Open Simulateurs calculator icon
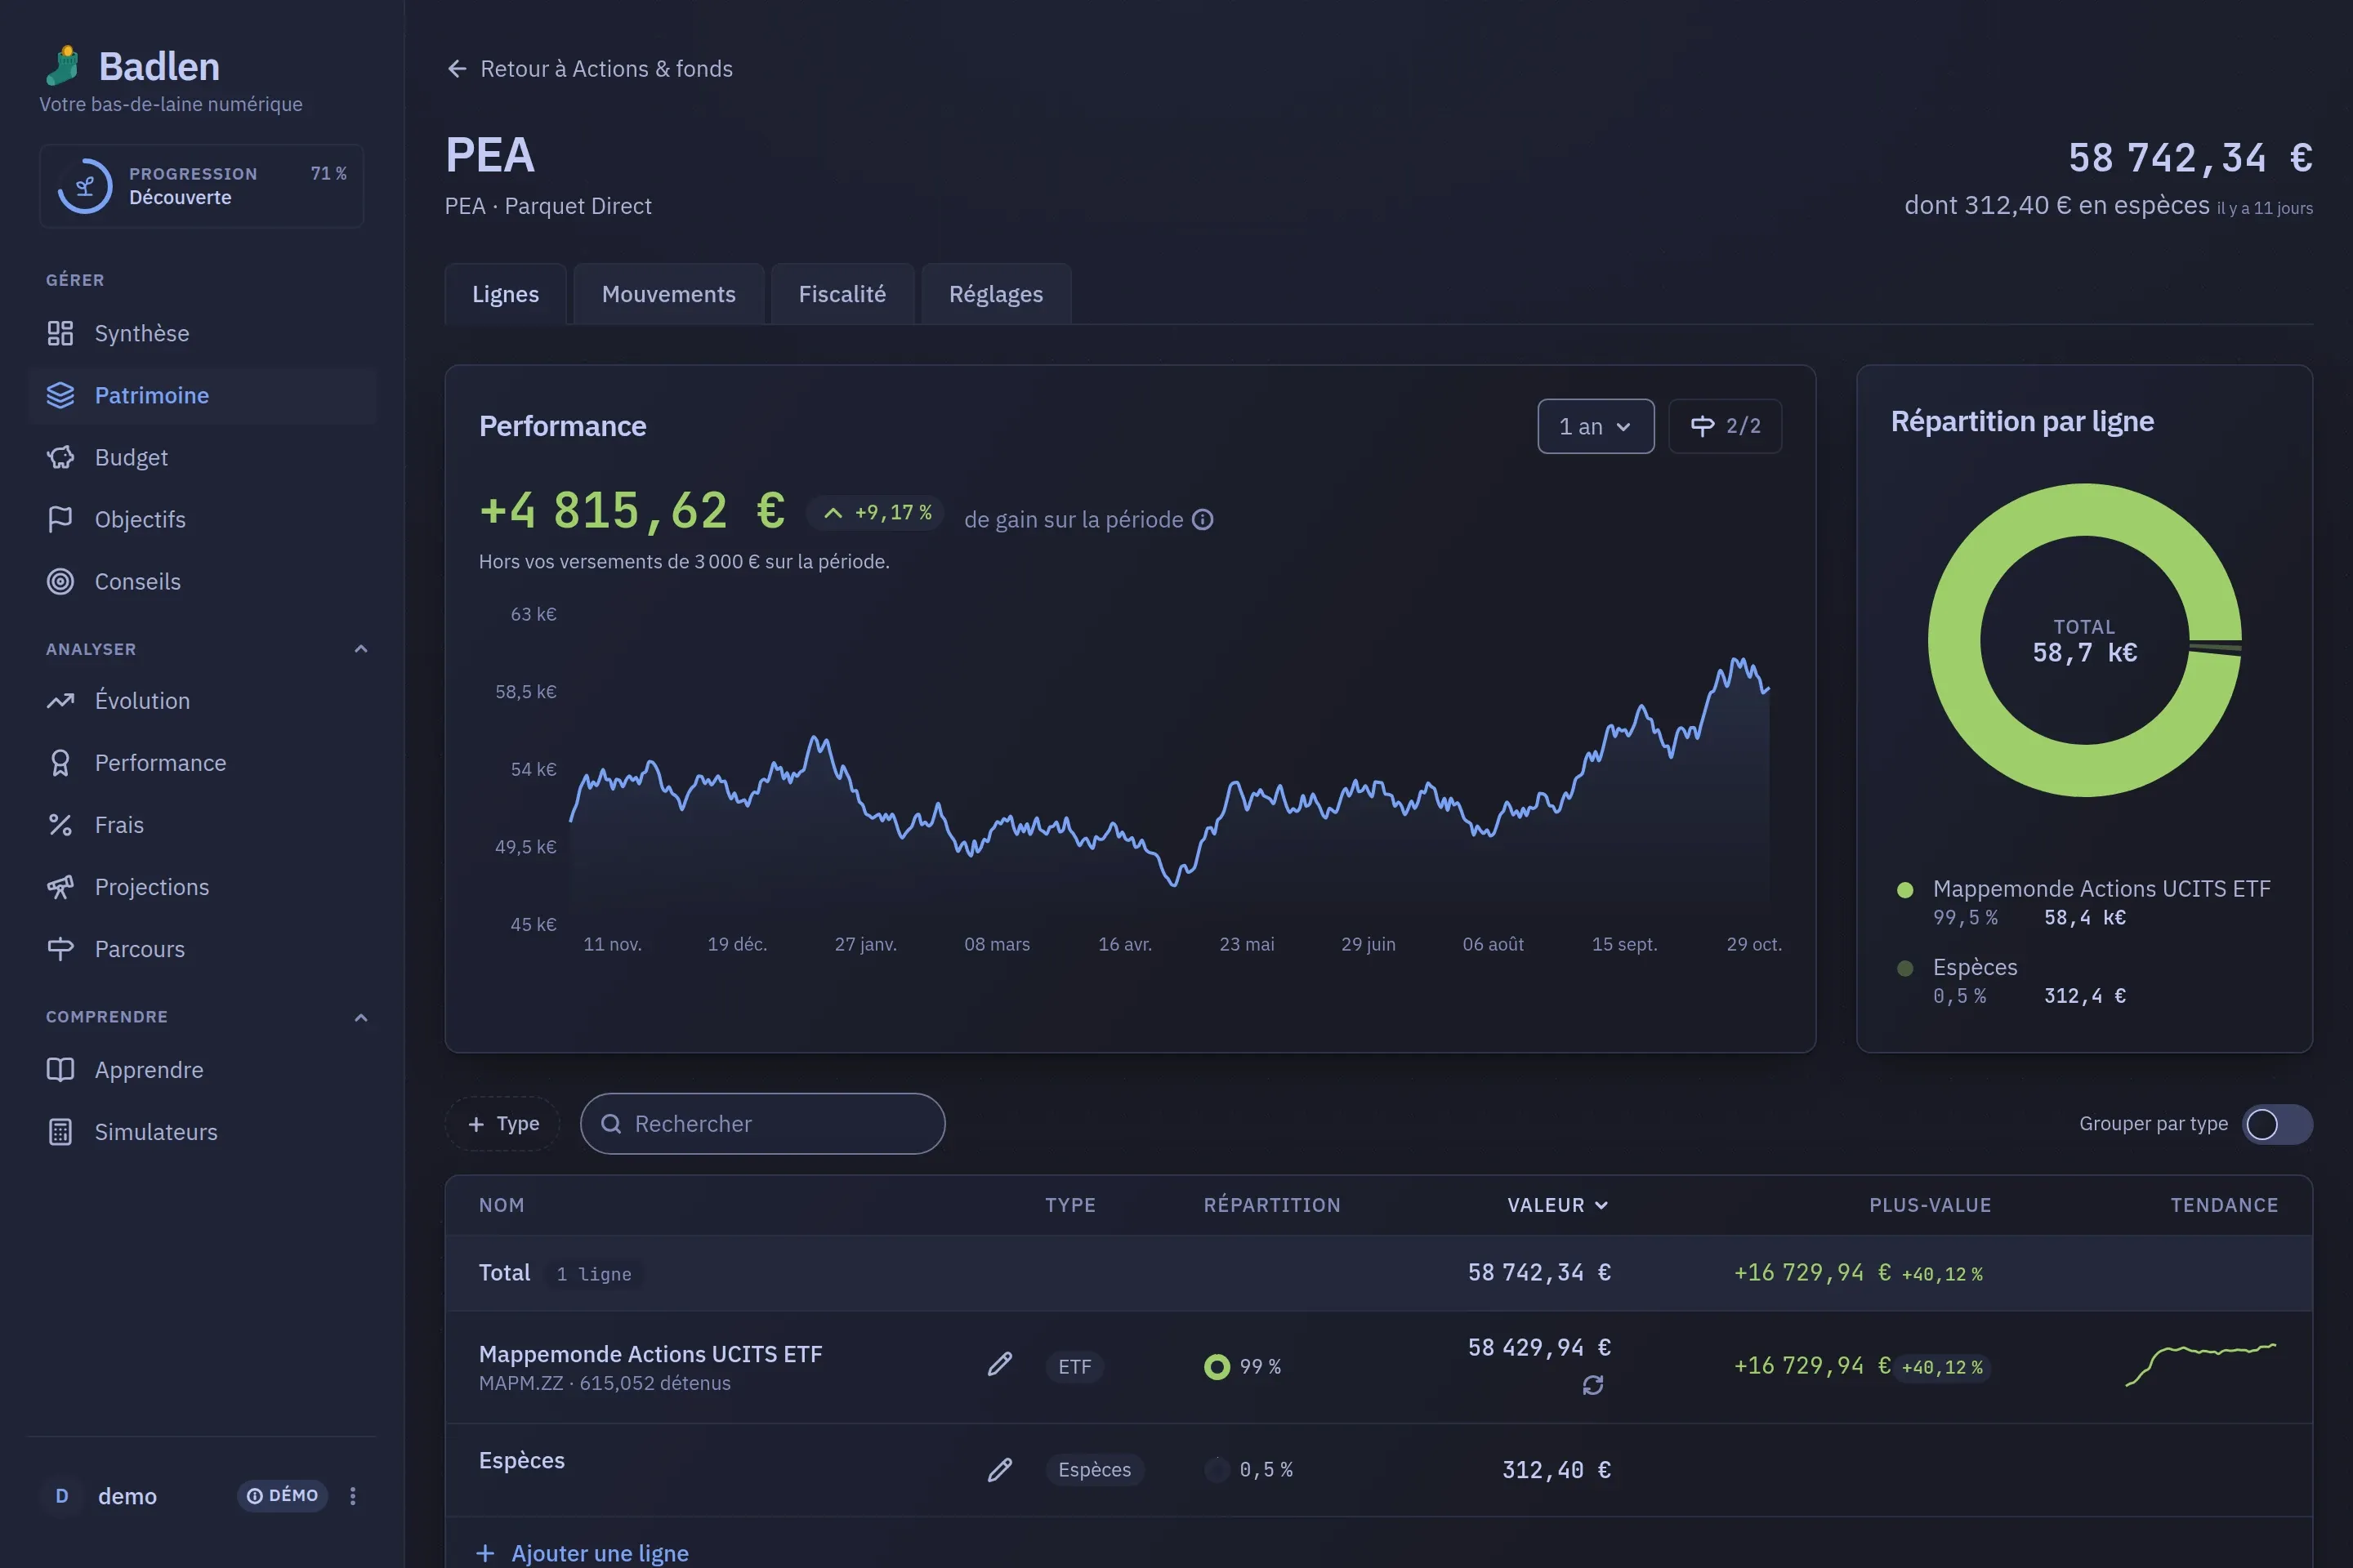Image resolution: width=2353 pixels, height=1568 pixels. 60,1132
